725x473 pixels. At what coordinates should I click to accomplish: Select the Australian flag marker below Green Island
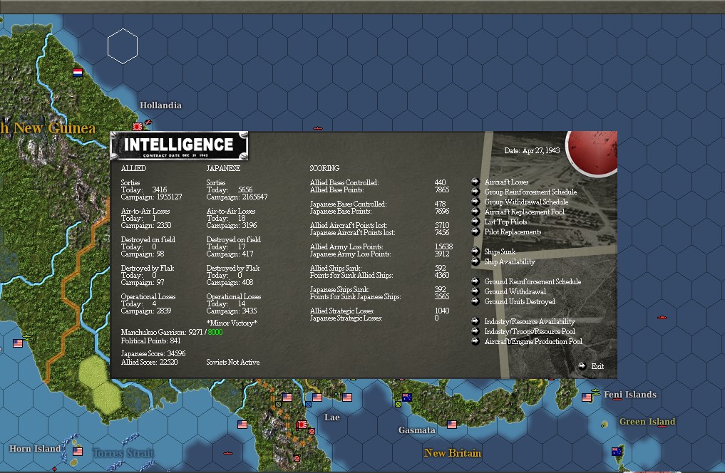click(616, 451)
